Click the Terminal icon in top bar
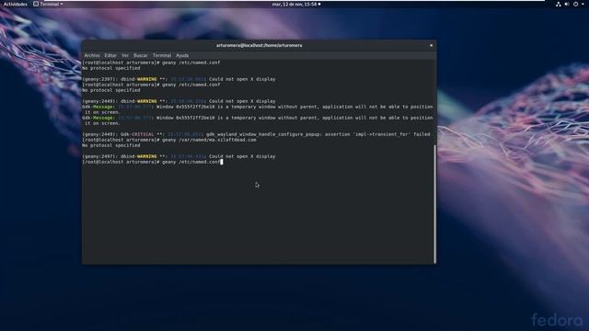Viewport: 589px width, 331px height. coord(36,4)
